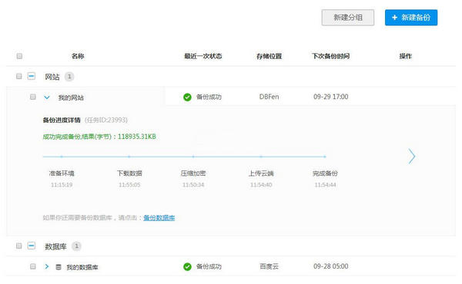462x284 pixels.
Task: Check the 网站 group checkbox
Action: click(x=19, y=76)
